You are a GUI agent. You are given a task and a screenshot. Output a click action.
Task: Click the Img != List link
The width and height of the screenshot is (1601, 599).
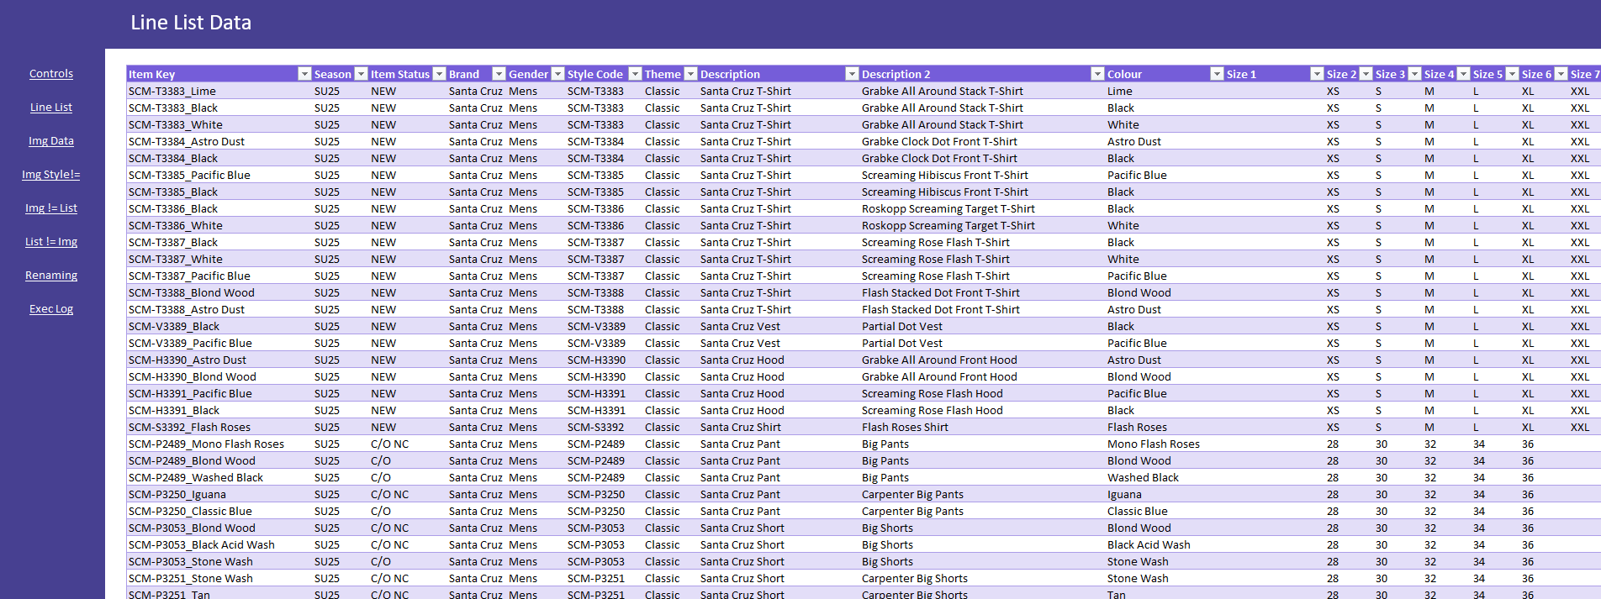click(51, 208)
